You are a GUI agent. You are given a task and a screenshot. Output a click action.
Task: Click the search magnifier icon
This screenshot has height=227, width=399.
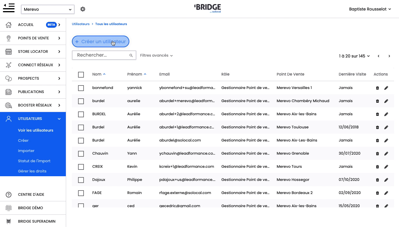131,55
